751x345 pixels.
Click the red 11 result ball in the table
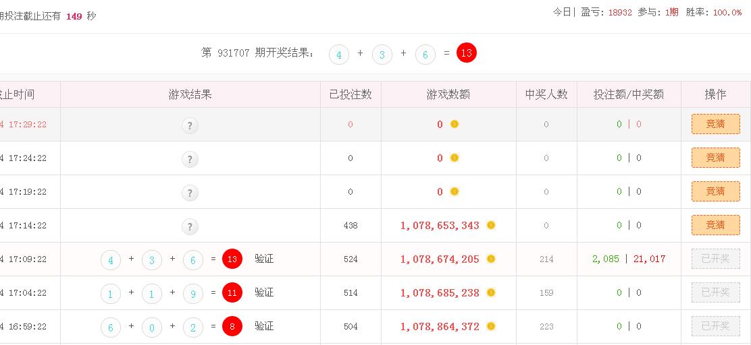click(232, 292)
